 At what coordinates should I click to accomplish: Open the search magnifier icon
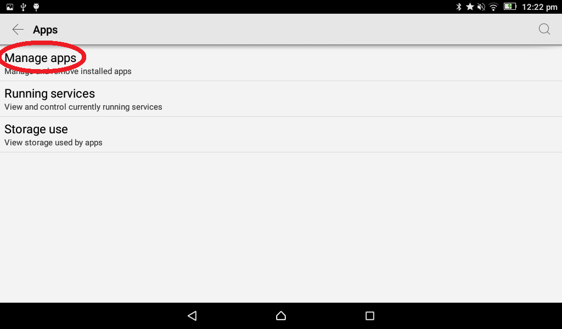tap(544, 29)
